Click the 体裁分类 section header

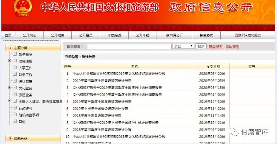(x=33, y=138)
